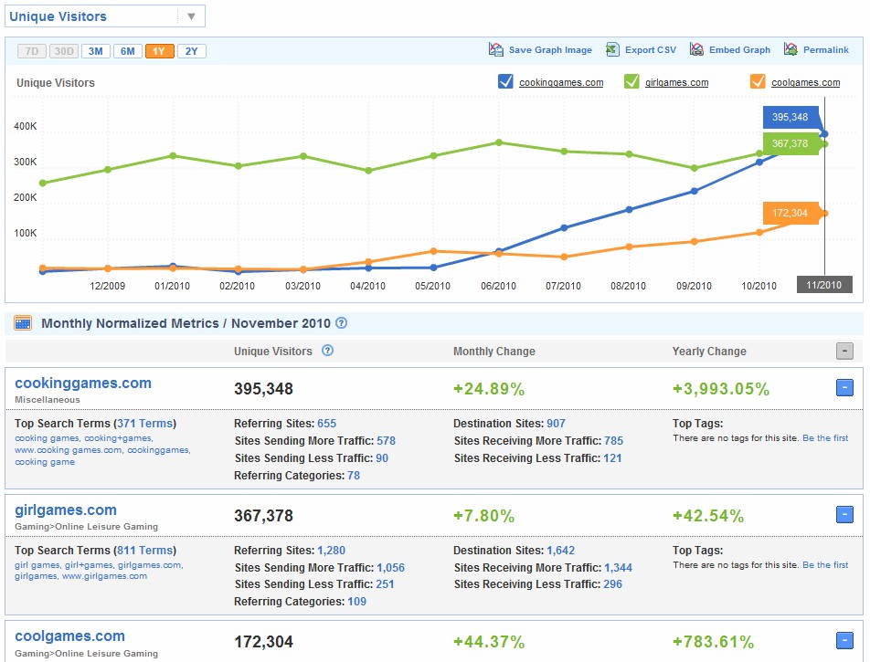870x662 pixels.
Task: Collapse the coolgames.com details panel
Action: (x=844, y=641)
